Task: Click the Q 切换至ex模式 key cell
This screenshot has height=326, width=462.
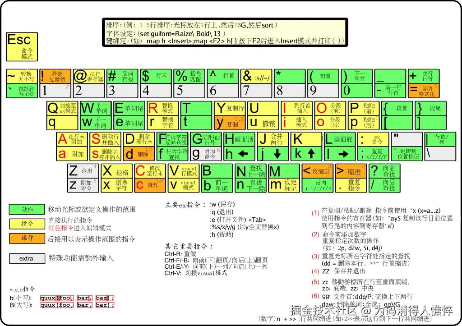Action: coord(62,108)
